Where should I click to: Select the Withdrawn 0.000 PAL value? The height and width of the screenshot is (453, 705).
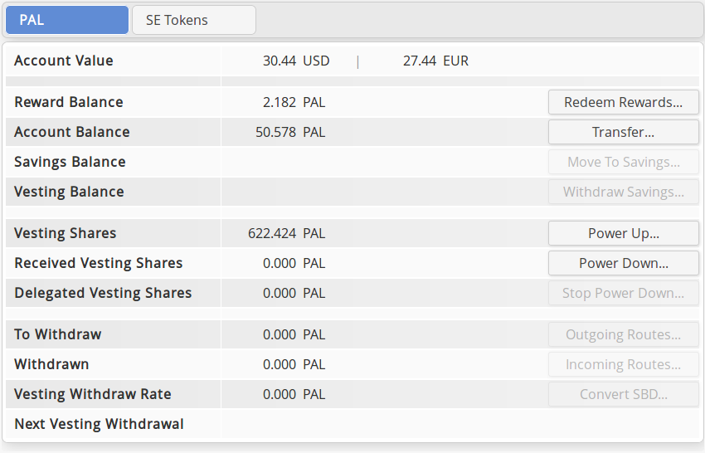294,364
